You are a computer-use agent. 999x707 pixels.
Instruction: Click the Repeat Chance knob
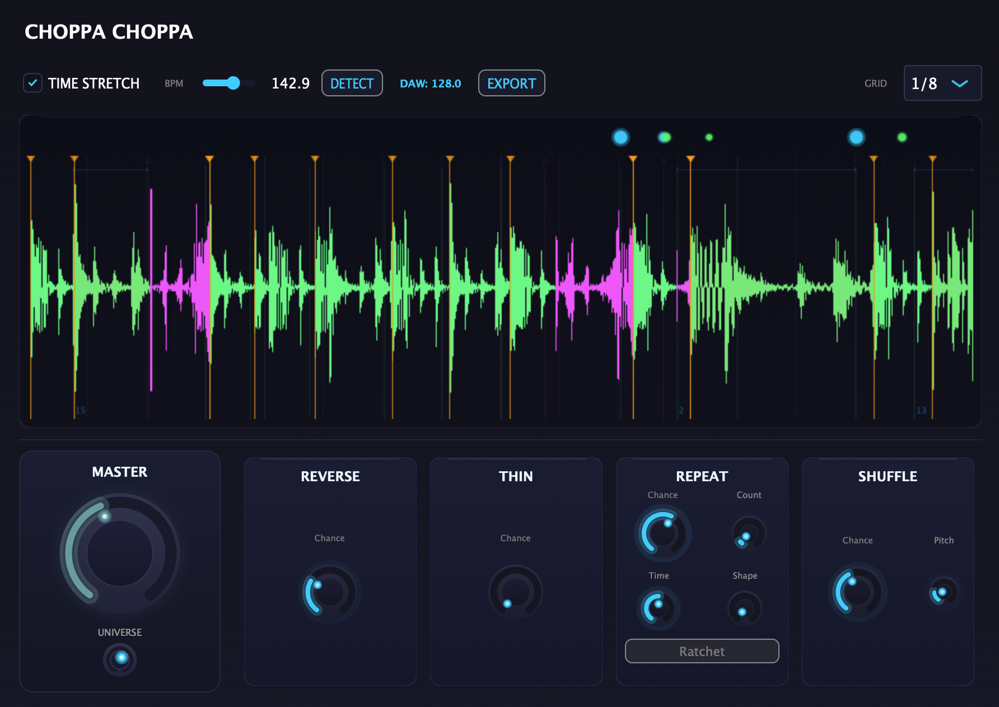coord(662,533)
